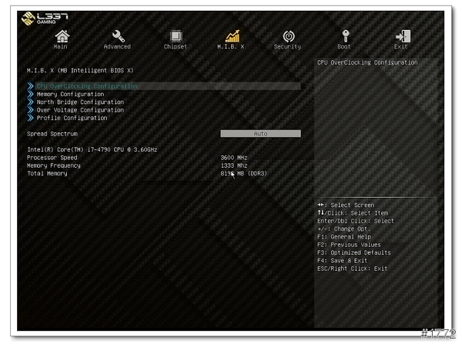Click the 3600 MHz value
Screen dimensions: 462x347
coord(234,158)
